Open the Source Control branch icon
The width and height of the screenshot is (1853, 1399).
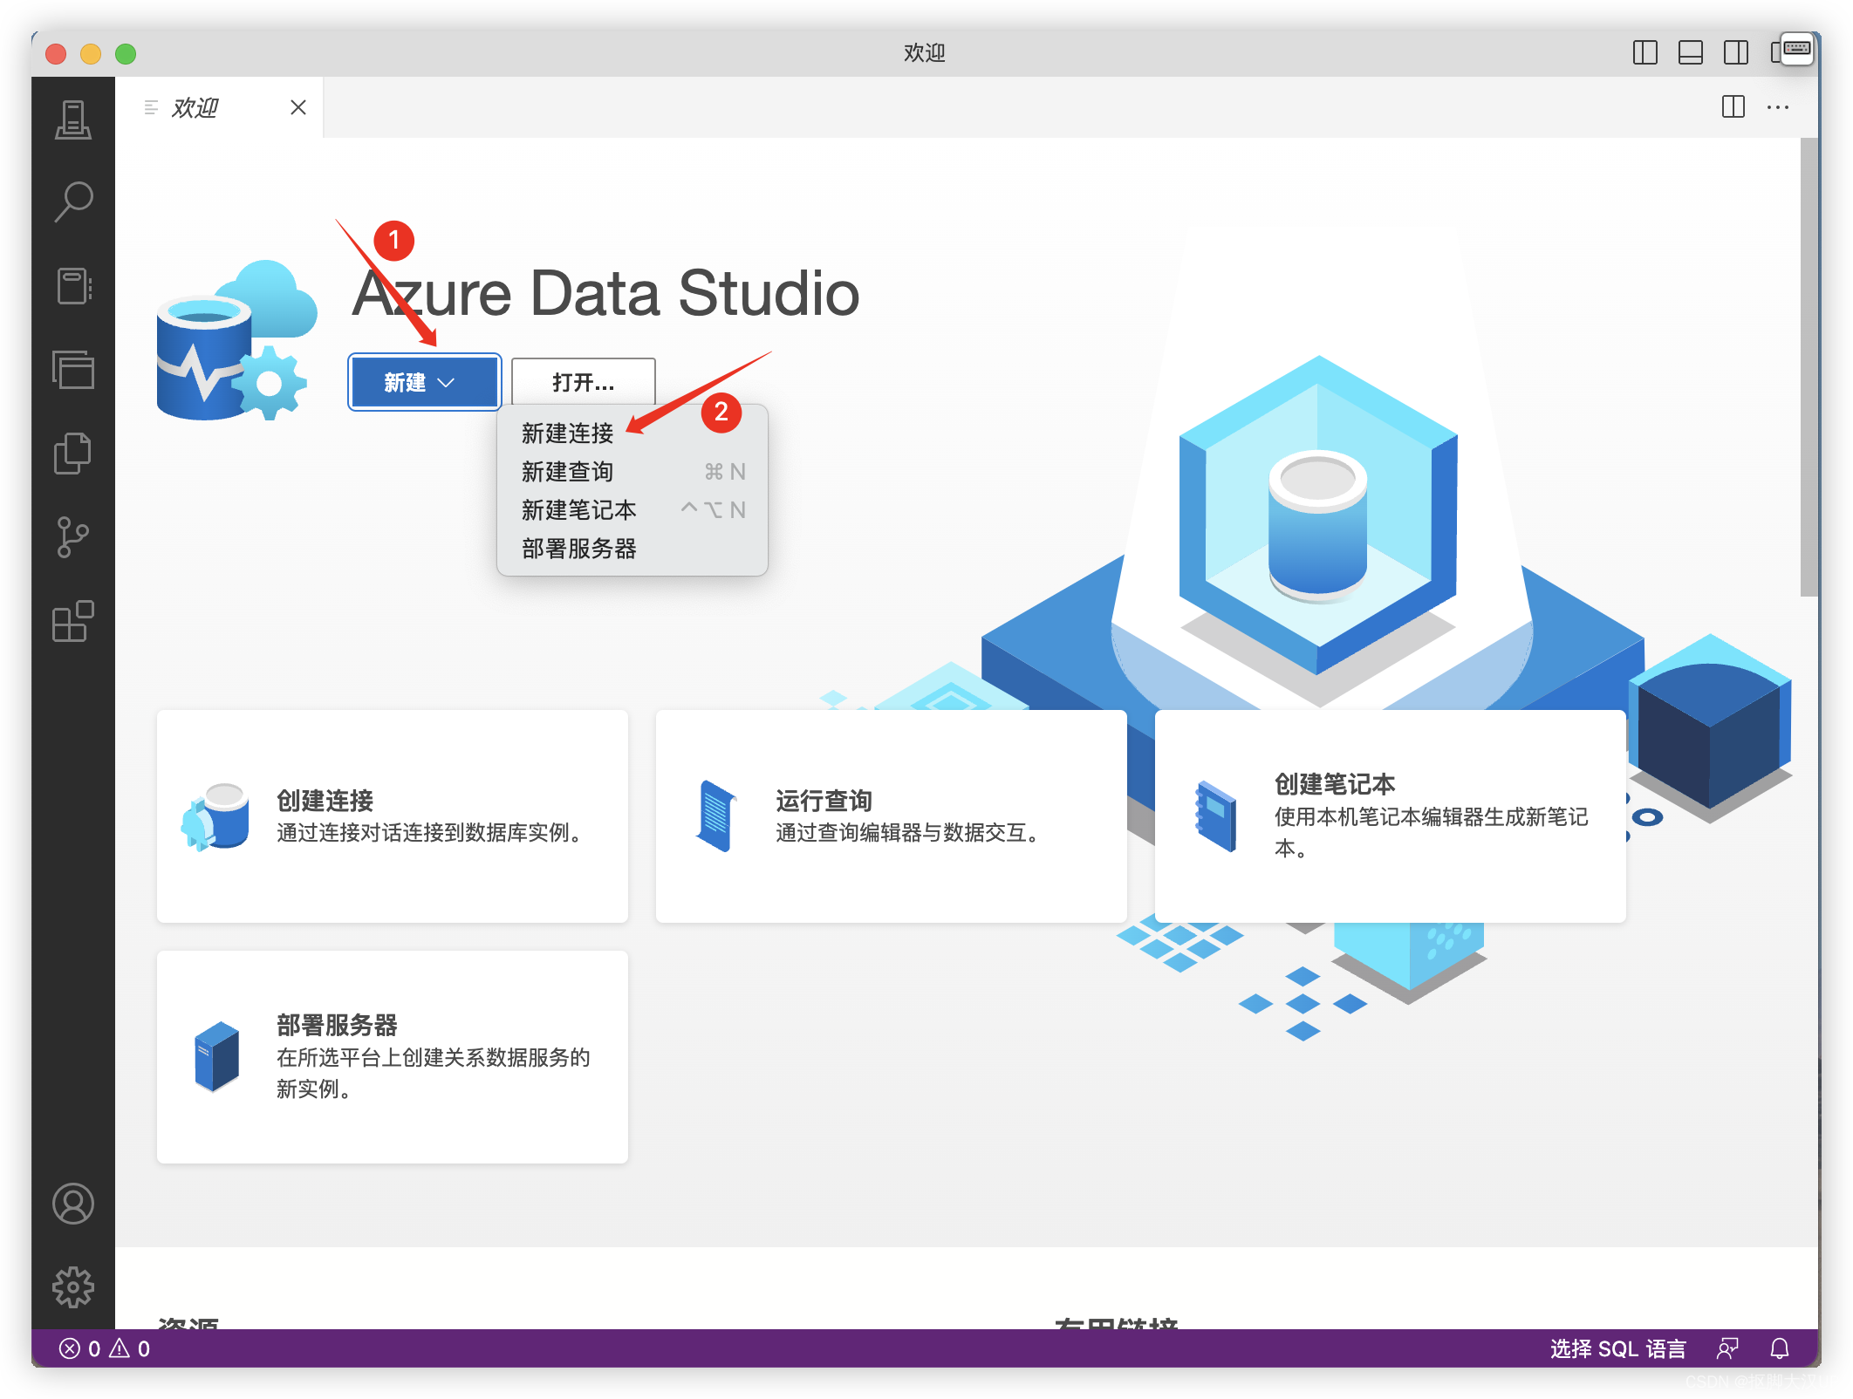click(73, 537)
